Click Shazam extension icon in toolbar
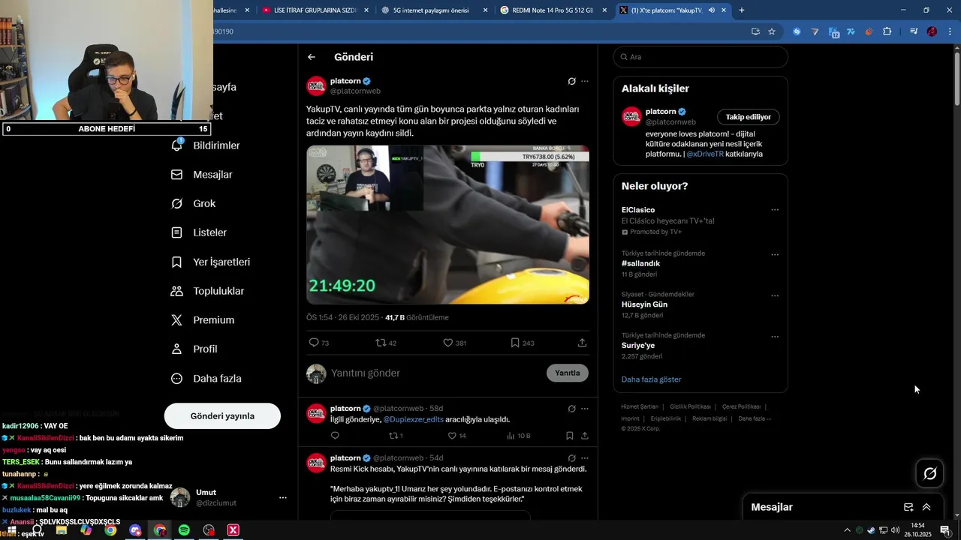The width and height of the screenshot is (961, 540). pyautogui.click(x=797, y=31)
